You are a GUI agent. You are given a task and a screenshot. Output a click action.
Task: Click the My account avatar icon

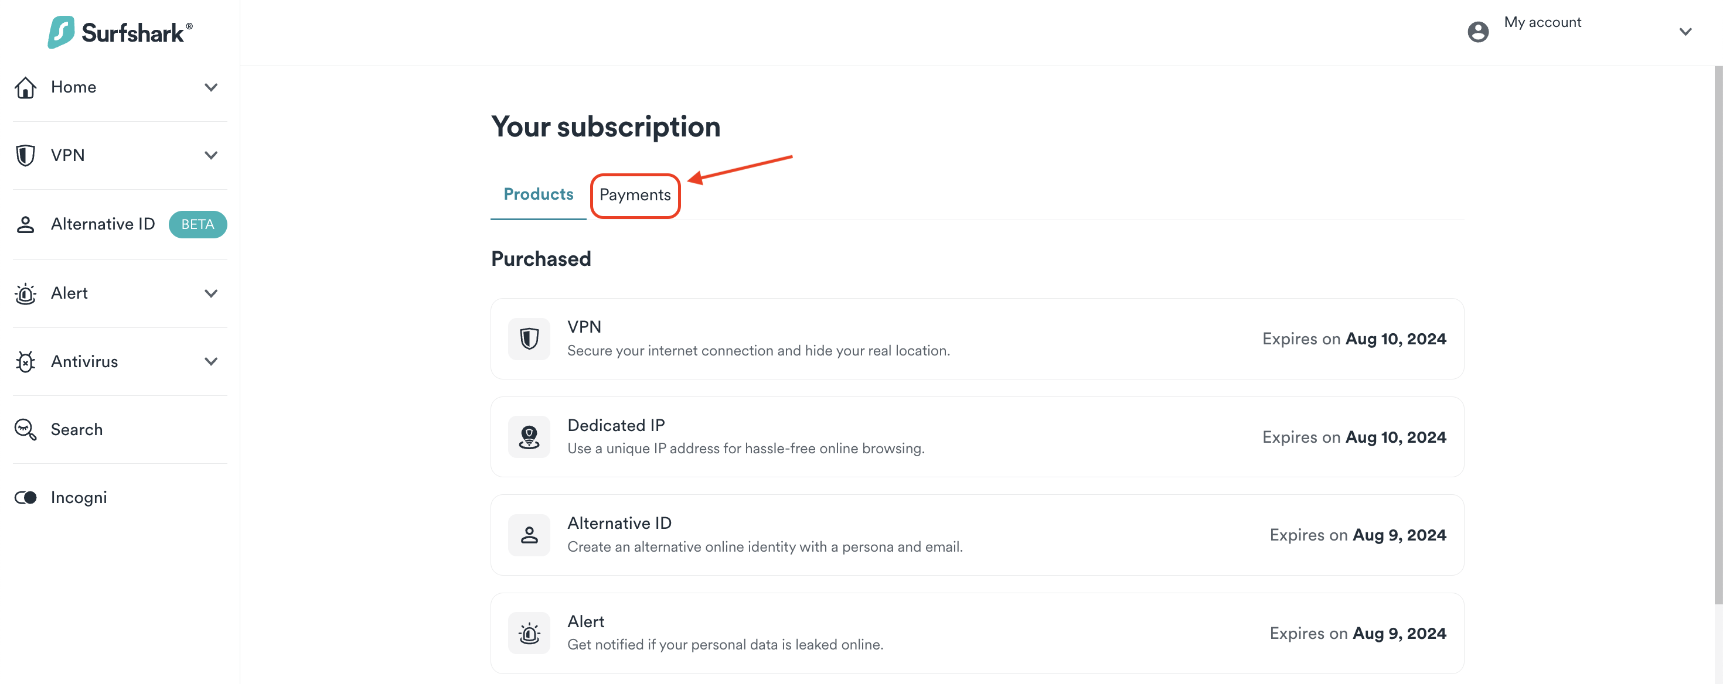tap(1477, 32)
